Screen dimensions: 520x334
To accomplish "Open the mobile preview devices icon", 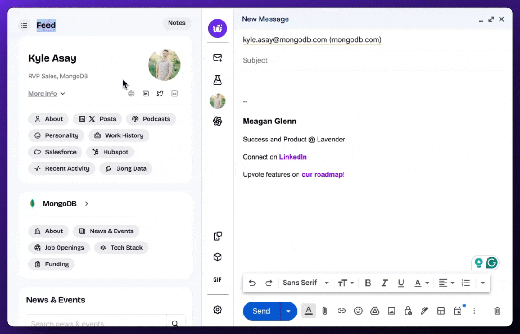I will (x=218, y=236).
